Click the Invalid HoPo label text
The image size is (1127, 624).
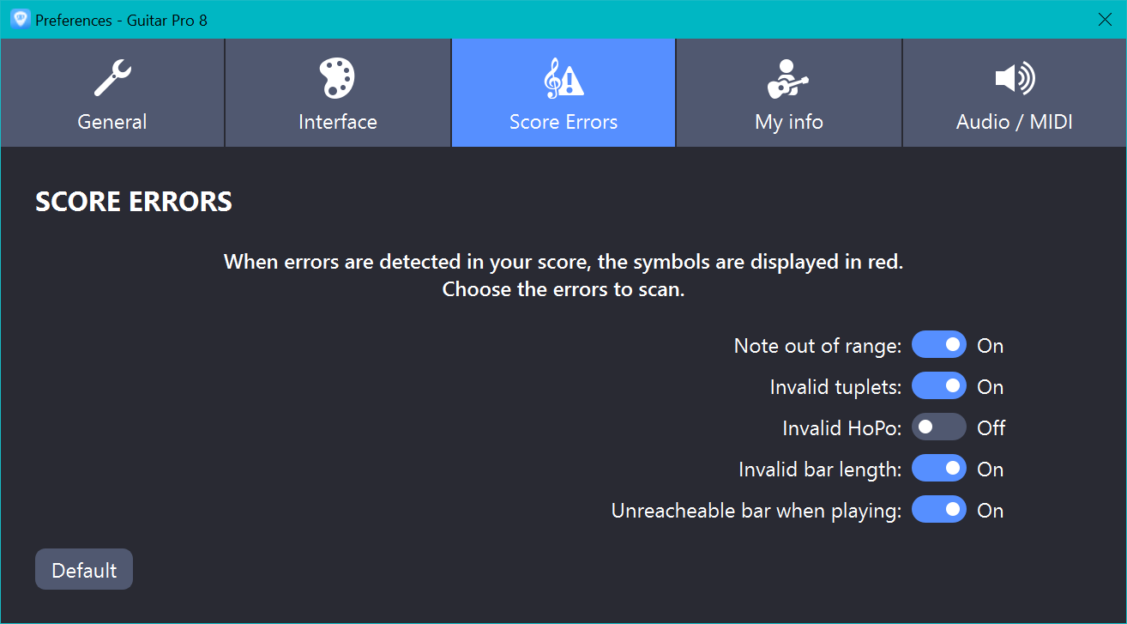[x=842, y=427]
